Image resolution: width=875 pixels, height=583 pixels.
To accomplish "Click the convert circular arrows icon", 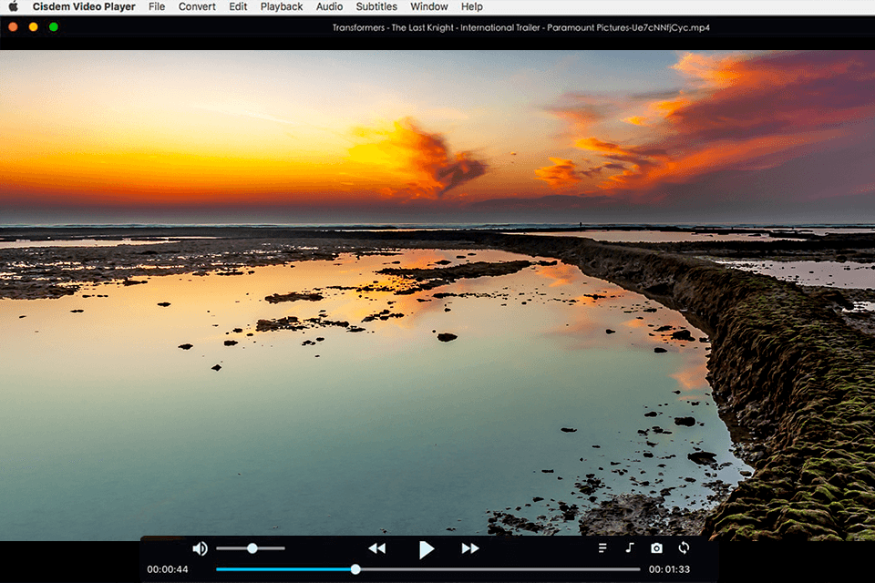I will coord(684,547).
